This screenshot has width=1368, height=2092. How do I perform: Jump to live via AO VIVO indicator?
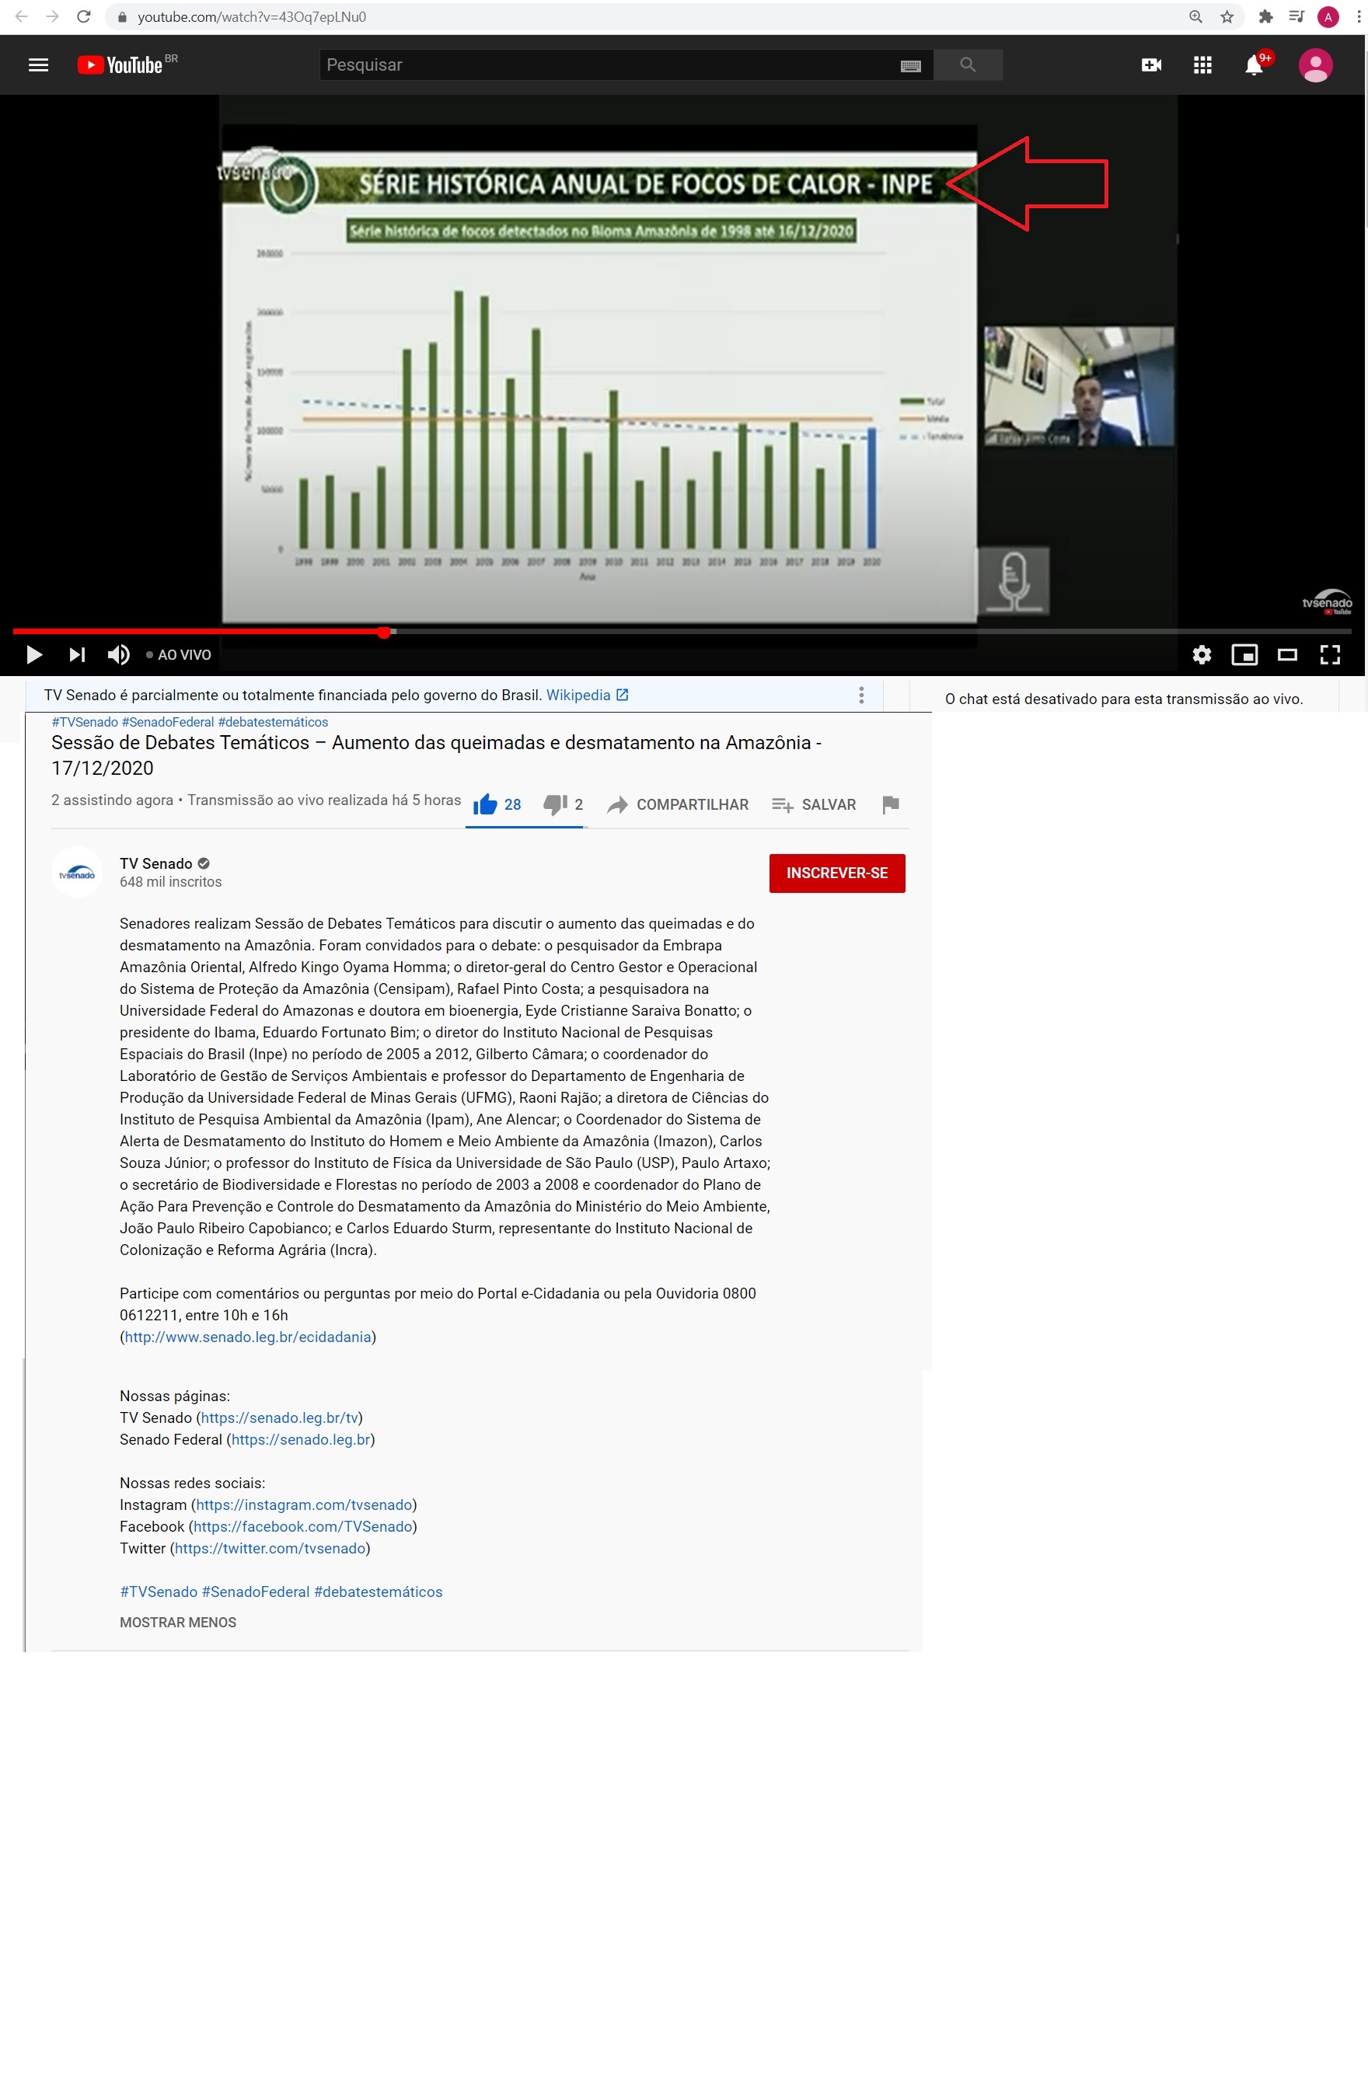tap(179, 655)
